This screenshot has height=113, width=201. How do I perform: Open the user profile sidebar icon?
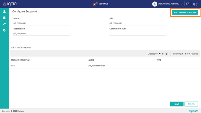[4, 12]
